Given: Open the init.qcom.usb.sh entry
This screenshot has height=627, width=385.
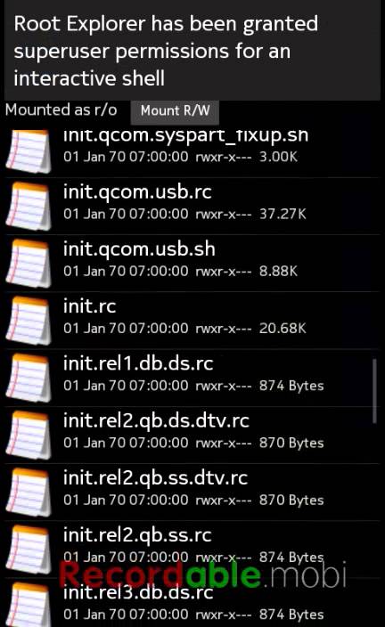Looking at the screenshot, I should [x=192, y=264].
